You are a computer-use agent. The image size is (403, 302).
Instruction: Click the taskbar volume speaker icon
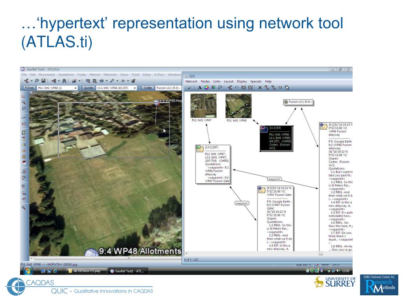coord(338,271)
